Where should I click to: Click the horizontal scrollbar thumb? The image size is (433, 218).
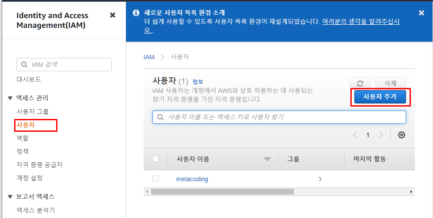click(x=222, y=191)
